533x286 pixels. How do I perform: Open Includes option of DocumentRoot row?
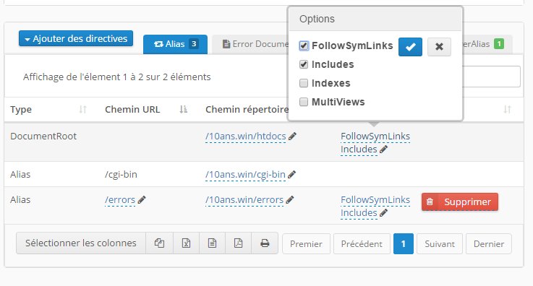[359, 149]
